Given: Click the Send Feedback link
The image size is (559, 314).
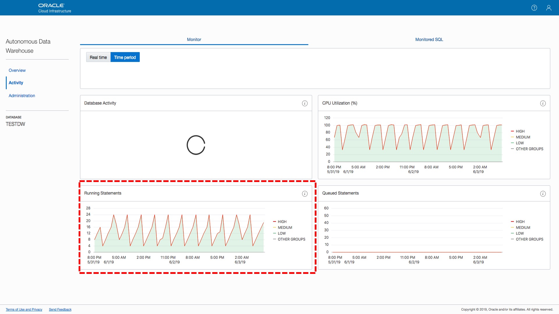Looking at the screenshot, I should 60,309.
